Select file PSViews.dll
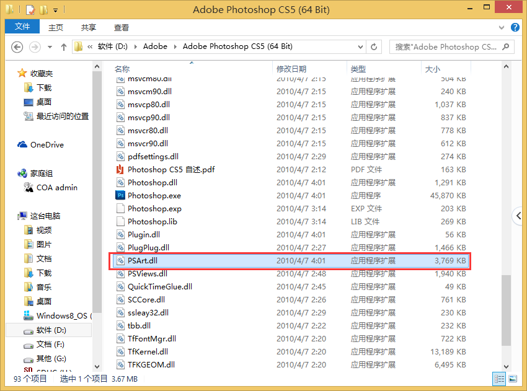527x391 pixels. pos(147,273)
